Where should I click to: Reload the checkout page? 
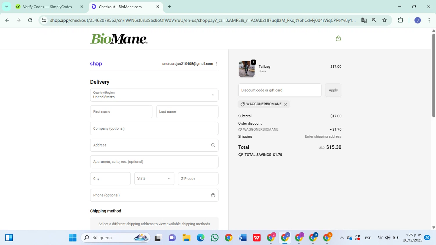coord(30,20)
